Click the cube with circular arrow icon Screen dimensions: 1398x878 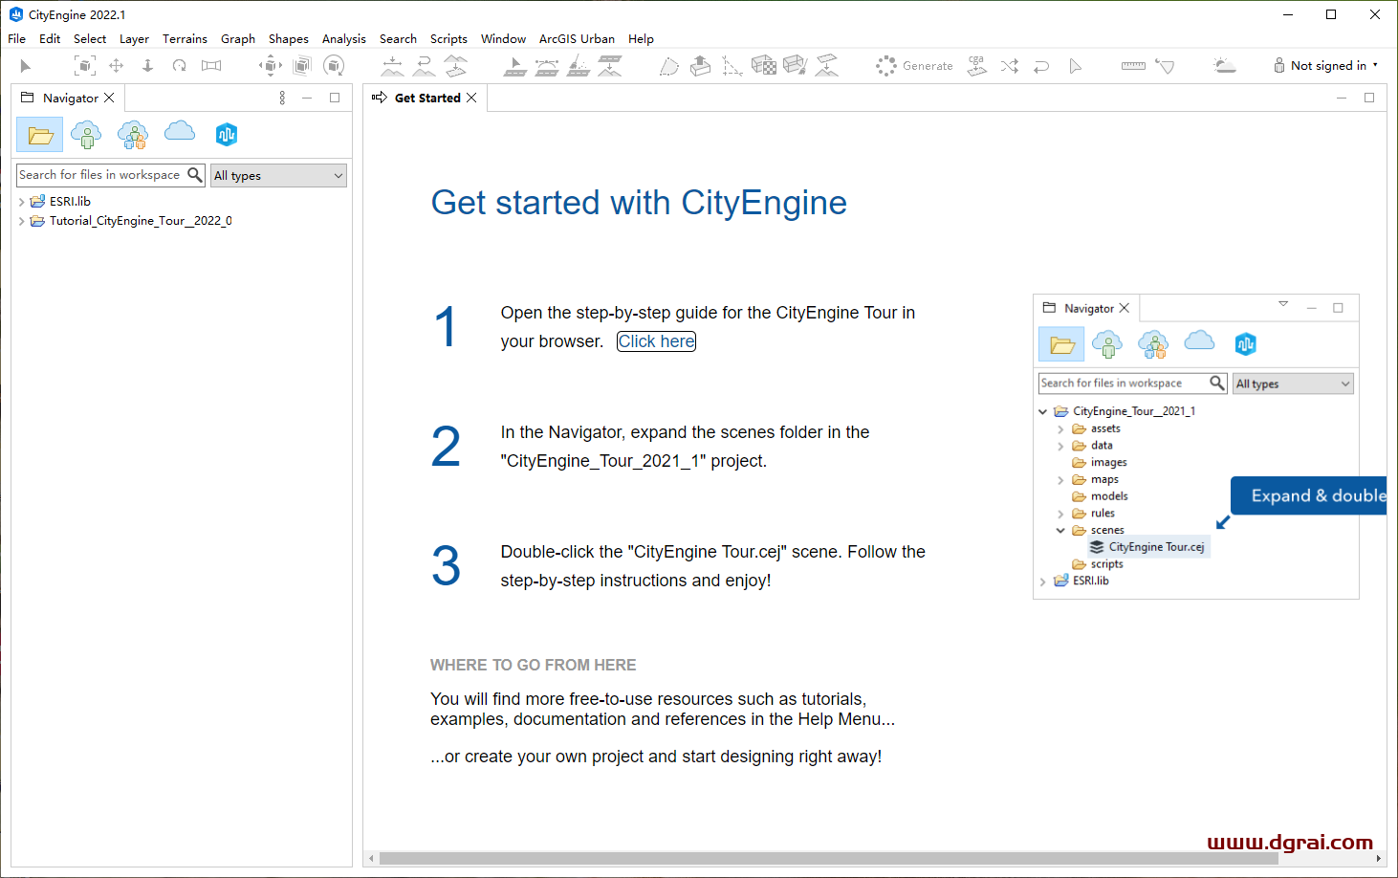click(x=334, y=66)
